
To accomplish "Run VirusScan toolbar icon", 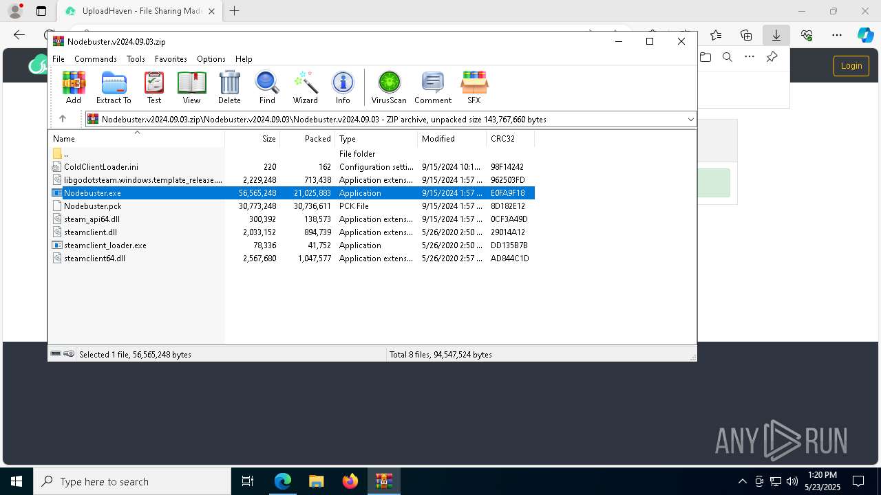I will (x=389, y=87).
